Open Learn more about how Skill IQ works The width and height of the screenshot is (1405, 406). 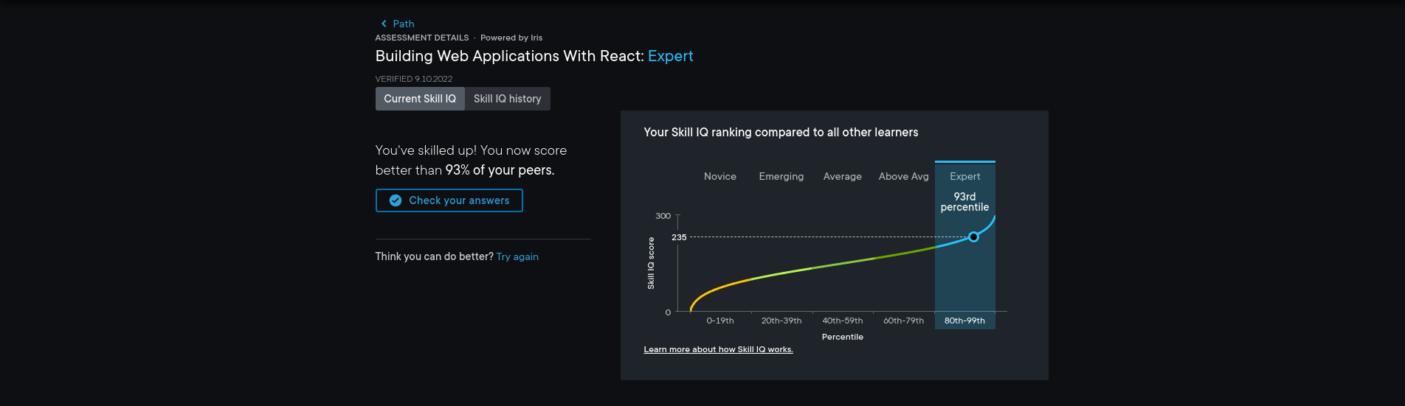pos(718,349)
